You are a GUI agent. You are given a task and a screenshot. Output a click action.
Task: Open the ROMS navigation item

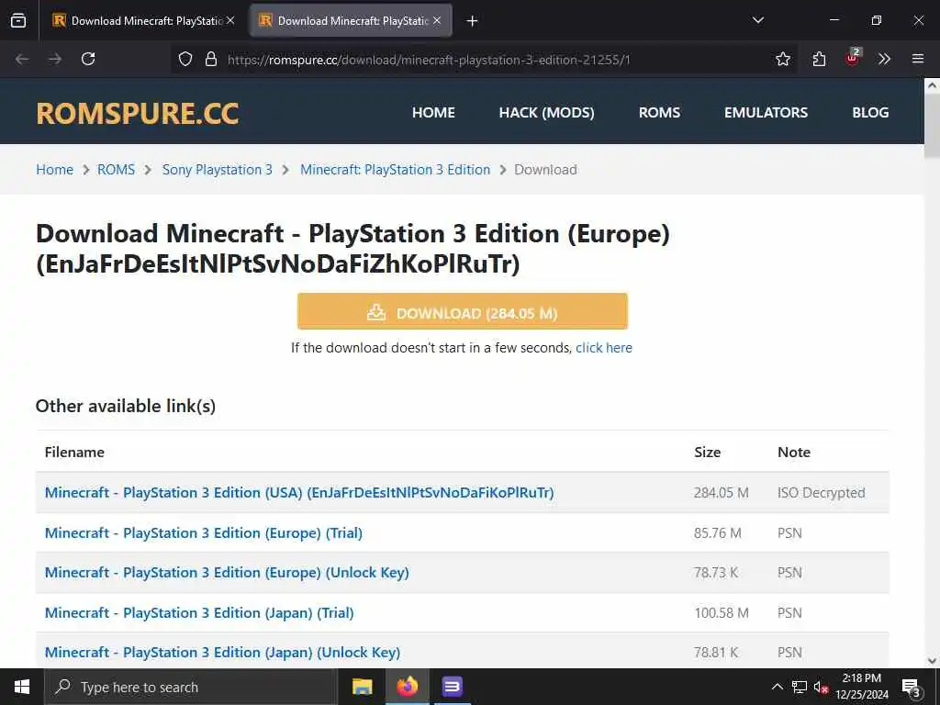pos(659,112)
